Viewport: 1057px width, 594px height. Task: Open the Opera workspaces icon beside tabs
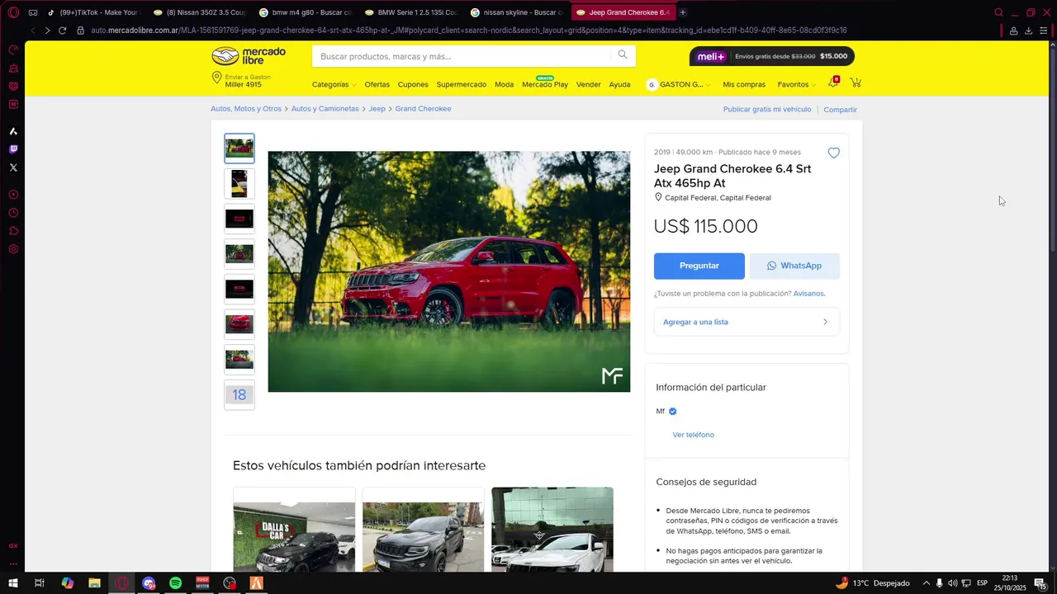pyautogui.click(x=32, y=12)
